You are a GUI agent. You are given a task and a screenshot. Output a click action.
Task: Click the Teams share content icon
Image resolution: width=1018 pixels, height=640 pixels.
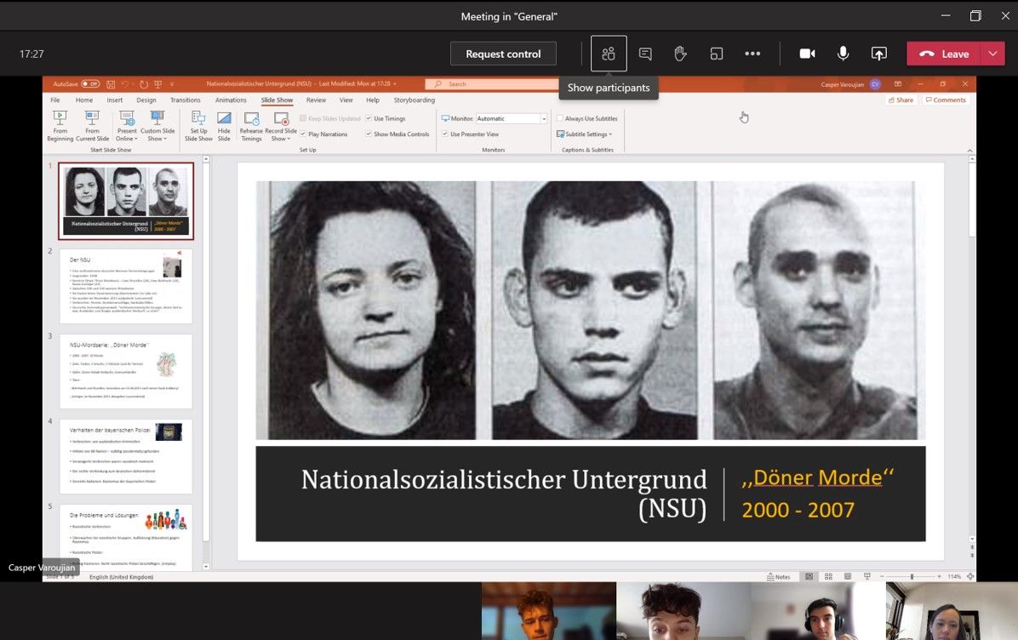pyautogui.click(x=879, y=54)
